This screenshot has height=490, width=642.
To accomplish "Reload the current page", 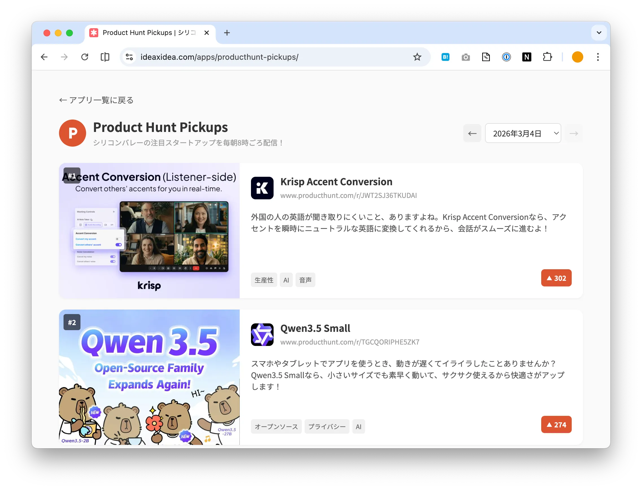I will pyautogui.click(x=85, y=57).
